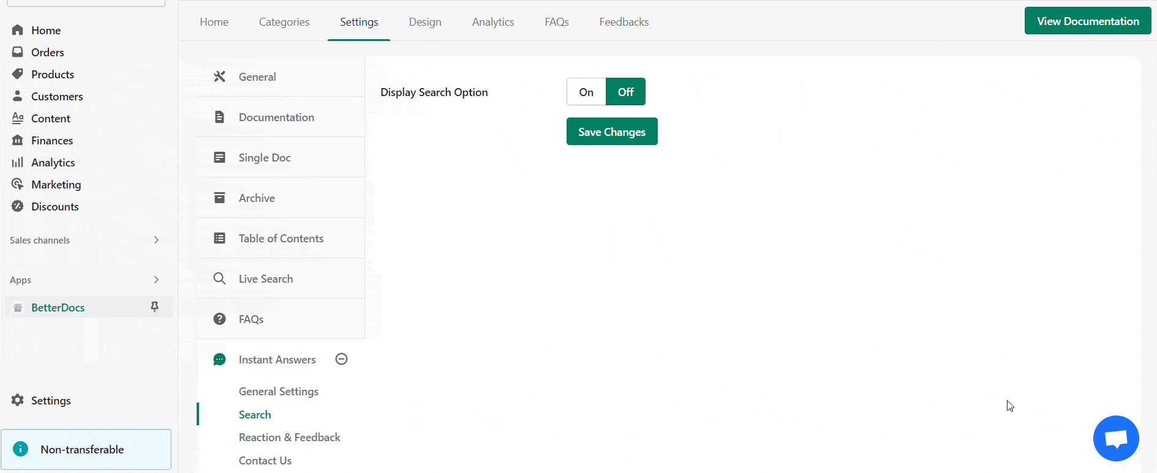Open the Live Search settings label
This screenshot has height=473, width=1157.
pos(266,278)
